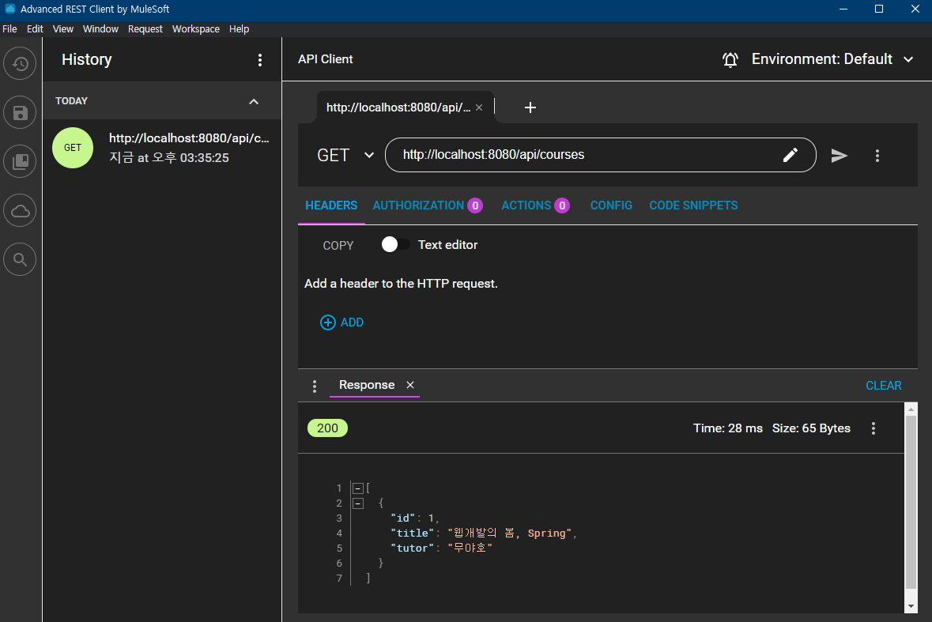Viewport: 932px width, 622px height.
Task: Switch to the CODE SNIPPETS tab
Action: point(693,205)
